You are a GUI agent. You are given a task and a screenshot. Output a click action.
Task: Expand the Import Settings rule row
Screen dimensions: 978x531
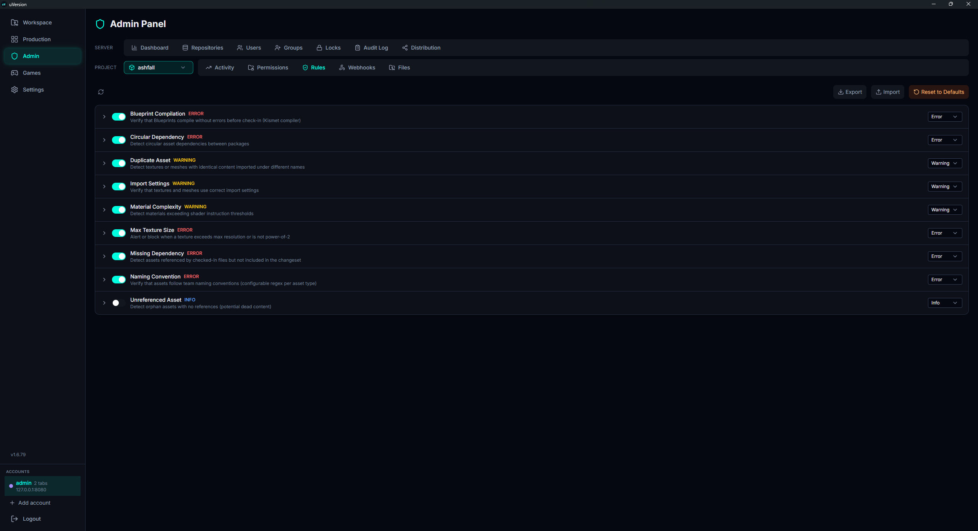pyautogui.click(x=104, y=187)
